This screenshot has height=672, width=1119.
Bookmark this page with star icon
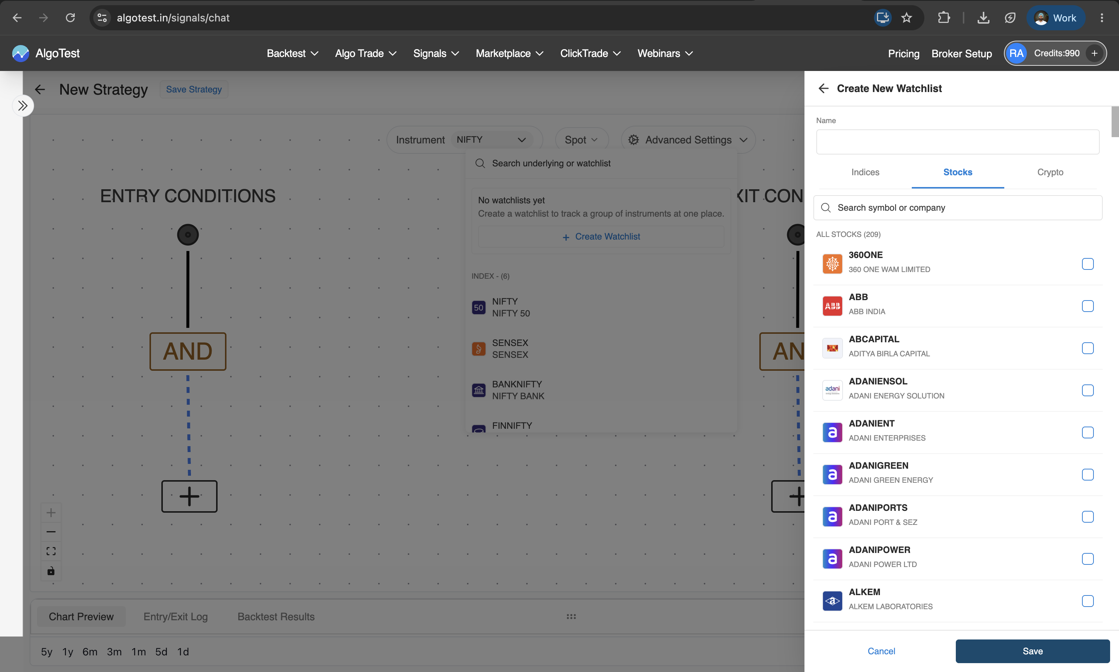pos(907,18)
